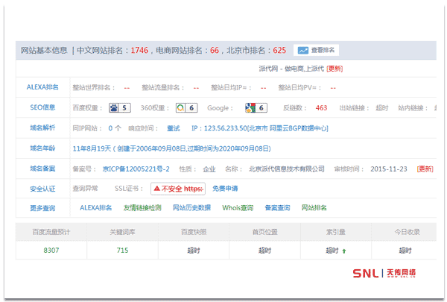The height and width of the screenshot is (302, 447).
Task: Click 百度流量预计 column header
Action: pyautogui.click(x=51, y=232)
